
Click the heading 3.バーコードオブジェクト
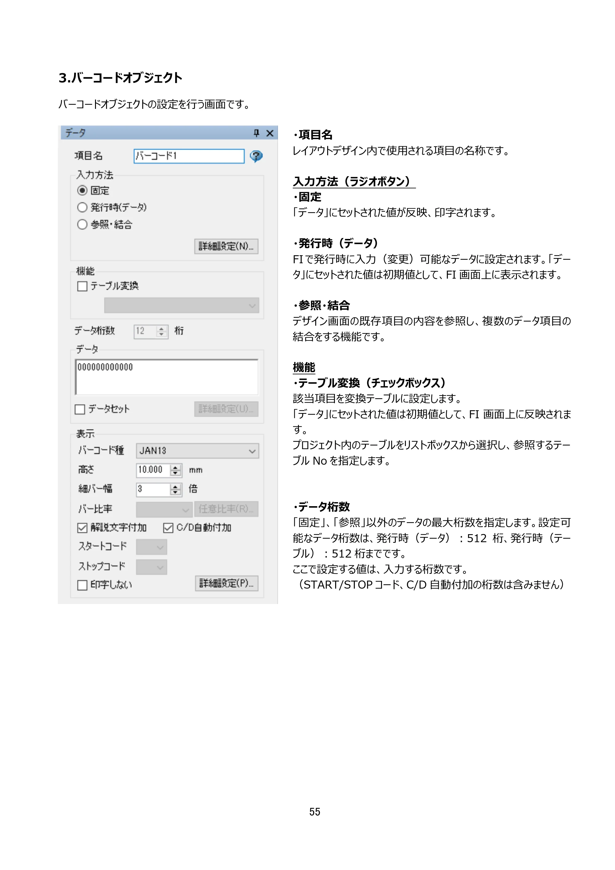[x=120, y=78]
